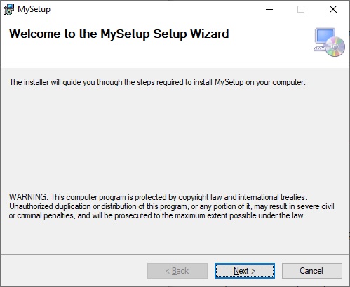
Task: Minimize the MySetup installer window
Action: point(269,9)
